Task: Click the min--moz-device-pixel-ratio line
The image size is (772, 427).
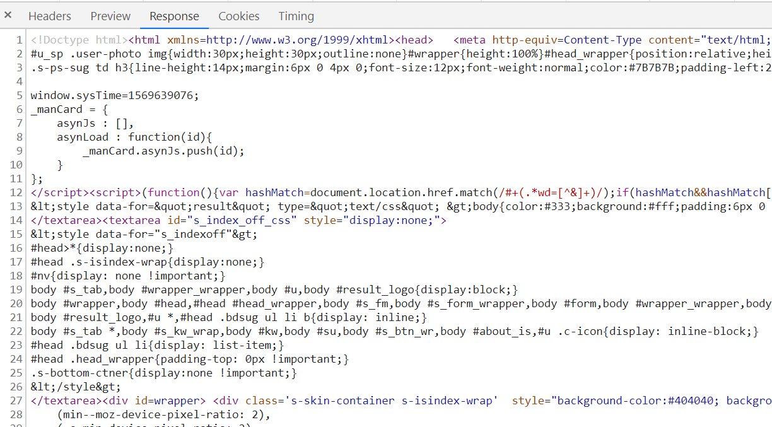Action: 163,414
